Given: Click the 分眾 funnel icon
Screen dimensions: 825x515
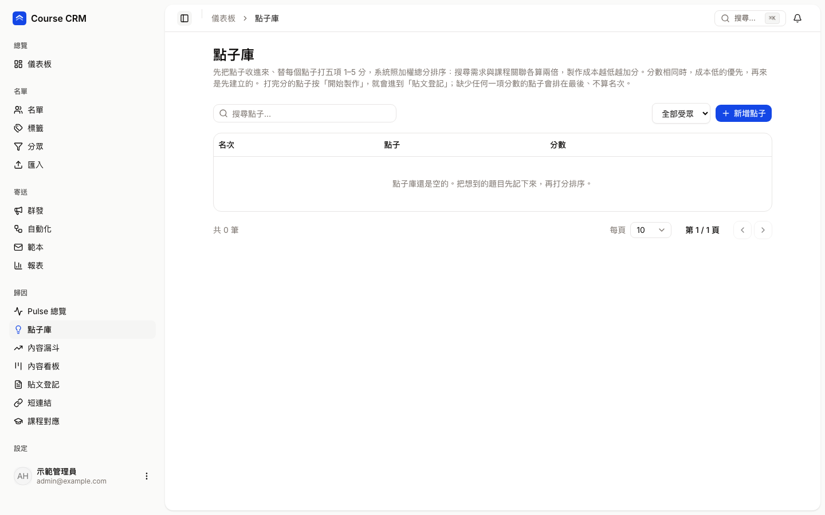Looking at the screenshot, I should [x=18, y=146].
